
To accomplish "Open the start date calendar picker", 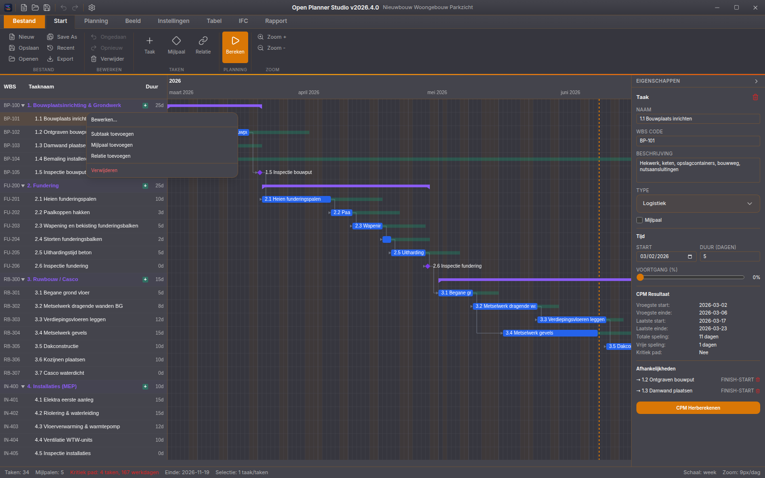I will click(690, 257).
